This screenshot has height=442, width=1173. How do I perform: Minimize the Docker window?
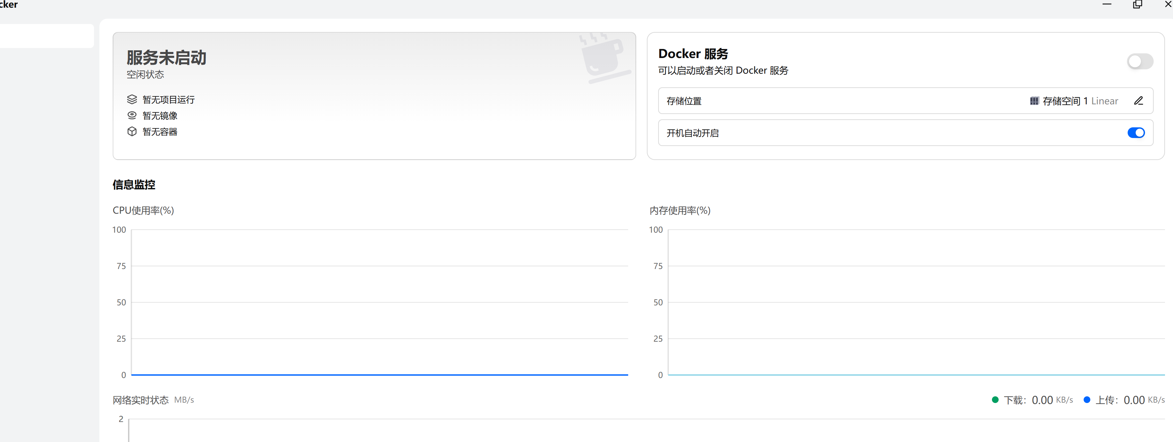pos(1107,5)
